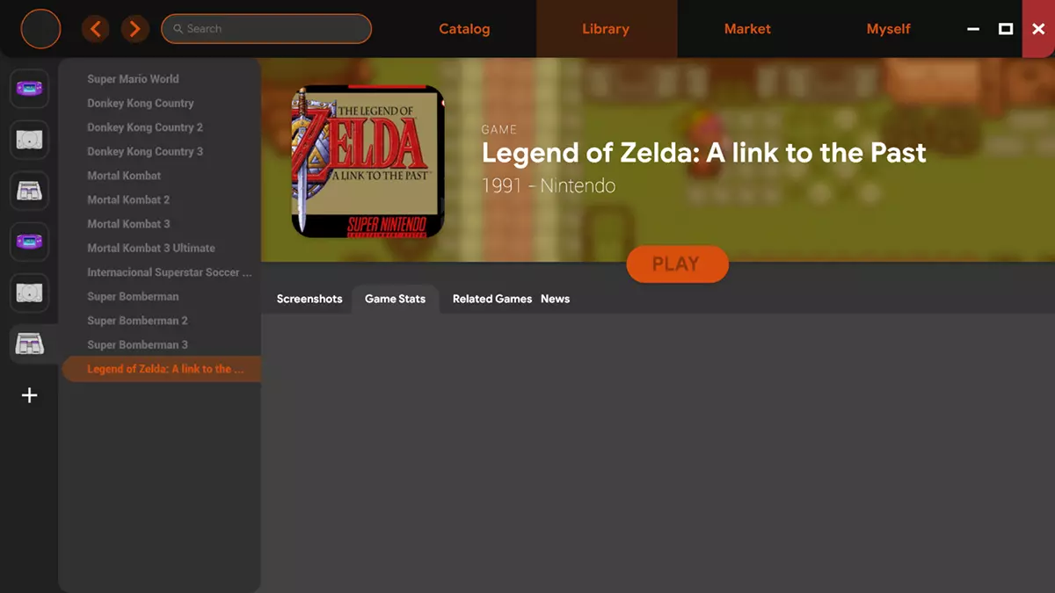
Task: Show the Screenshots tab
Action: coord(309,299)
